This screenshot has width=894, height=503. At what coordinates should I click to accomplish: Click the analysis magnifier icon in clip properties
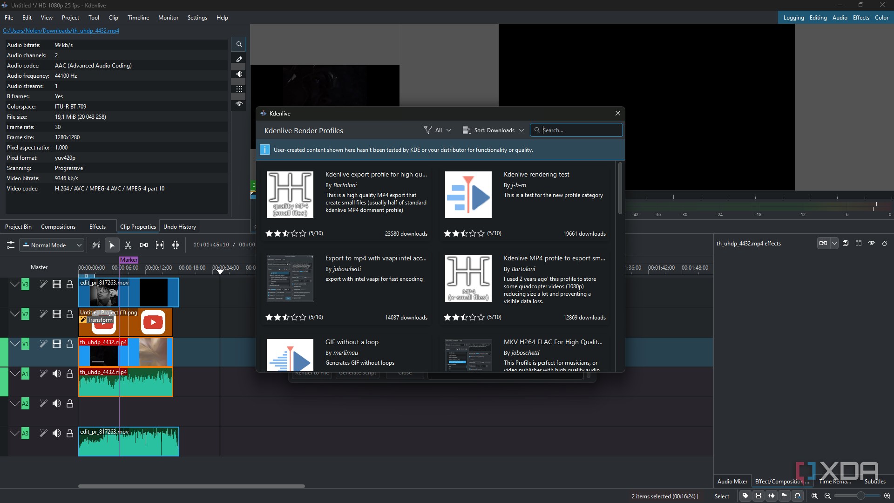(239, 44)
